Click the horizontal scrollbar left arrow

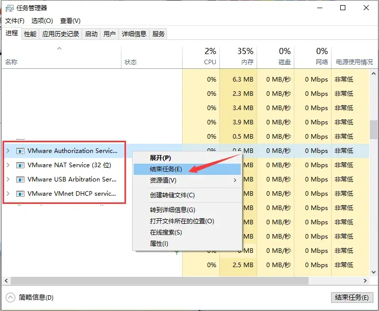(x=6, y=281)
